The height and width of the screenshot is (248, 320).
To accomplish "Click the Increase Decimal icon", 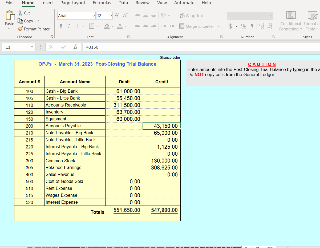I will pos(261,26).
